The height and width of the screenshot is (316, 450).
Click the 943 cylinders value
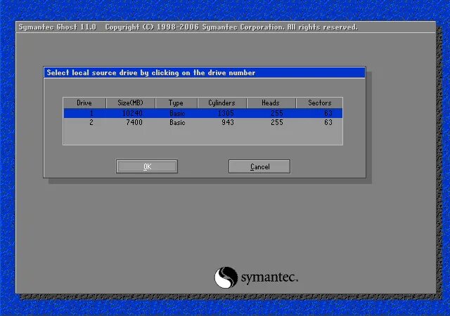228,122
